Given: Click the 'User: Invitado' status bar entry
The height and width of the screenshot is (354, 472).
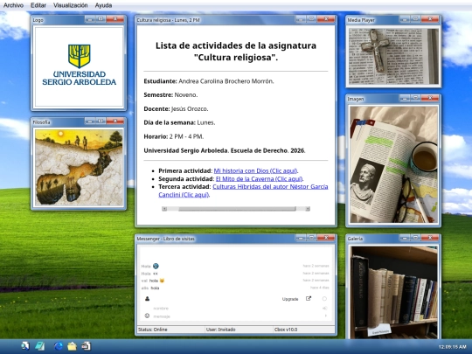Looking at the screenshot, I should pyautogui.click(x=239, y=330).
